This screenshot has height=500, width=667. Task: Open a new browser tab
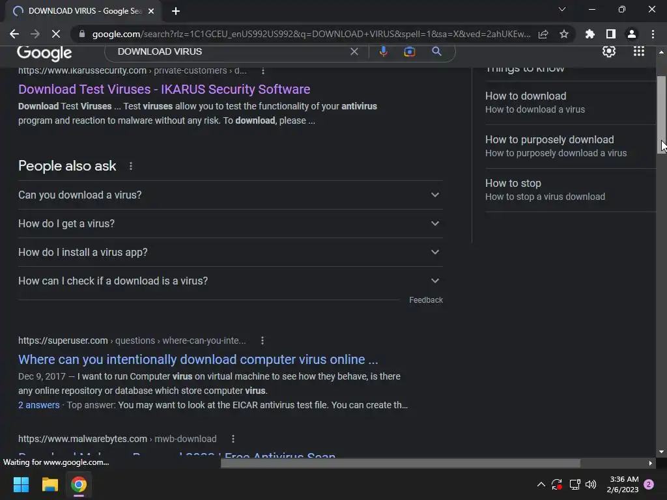pyautogui.click(x=176, y=11)
